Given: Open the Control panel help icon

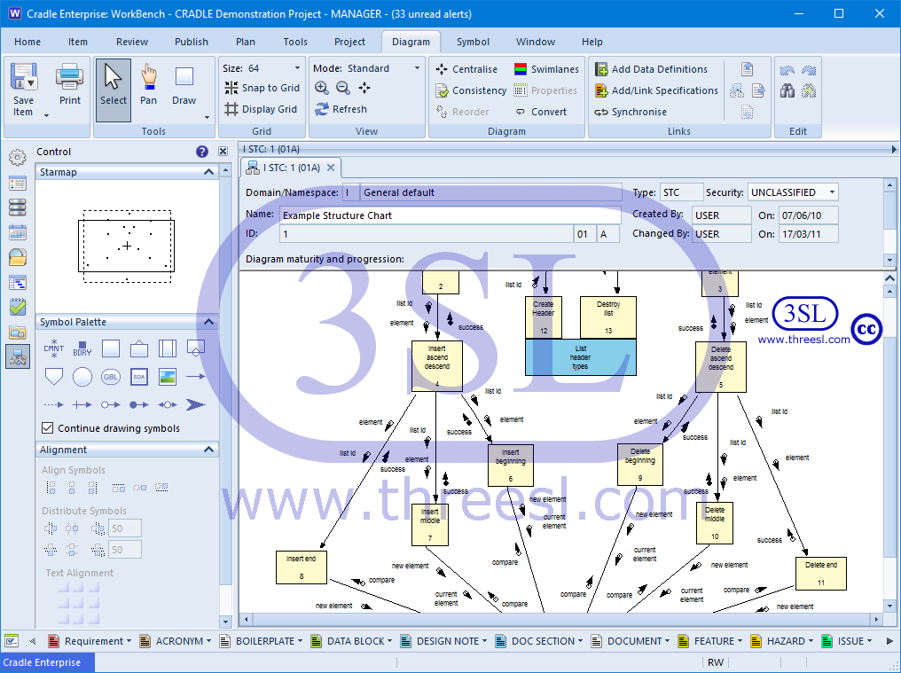Looking at the screenshot, I should pos(201,152).
